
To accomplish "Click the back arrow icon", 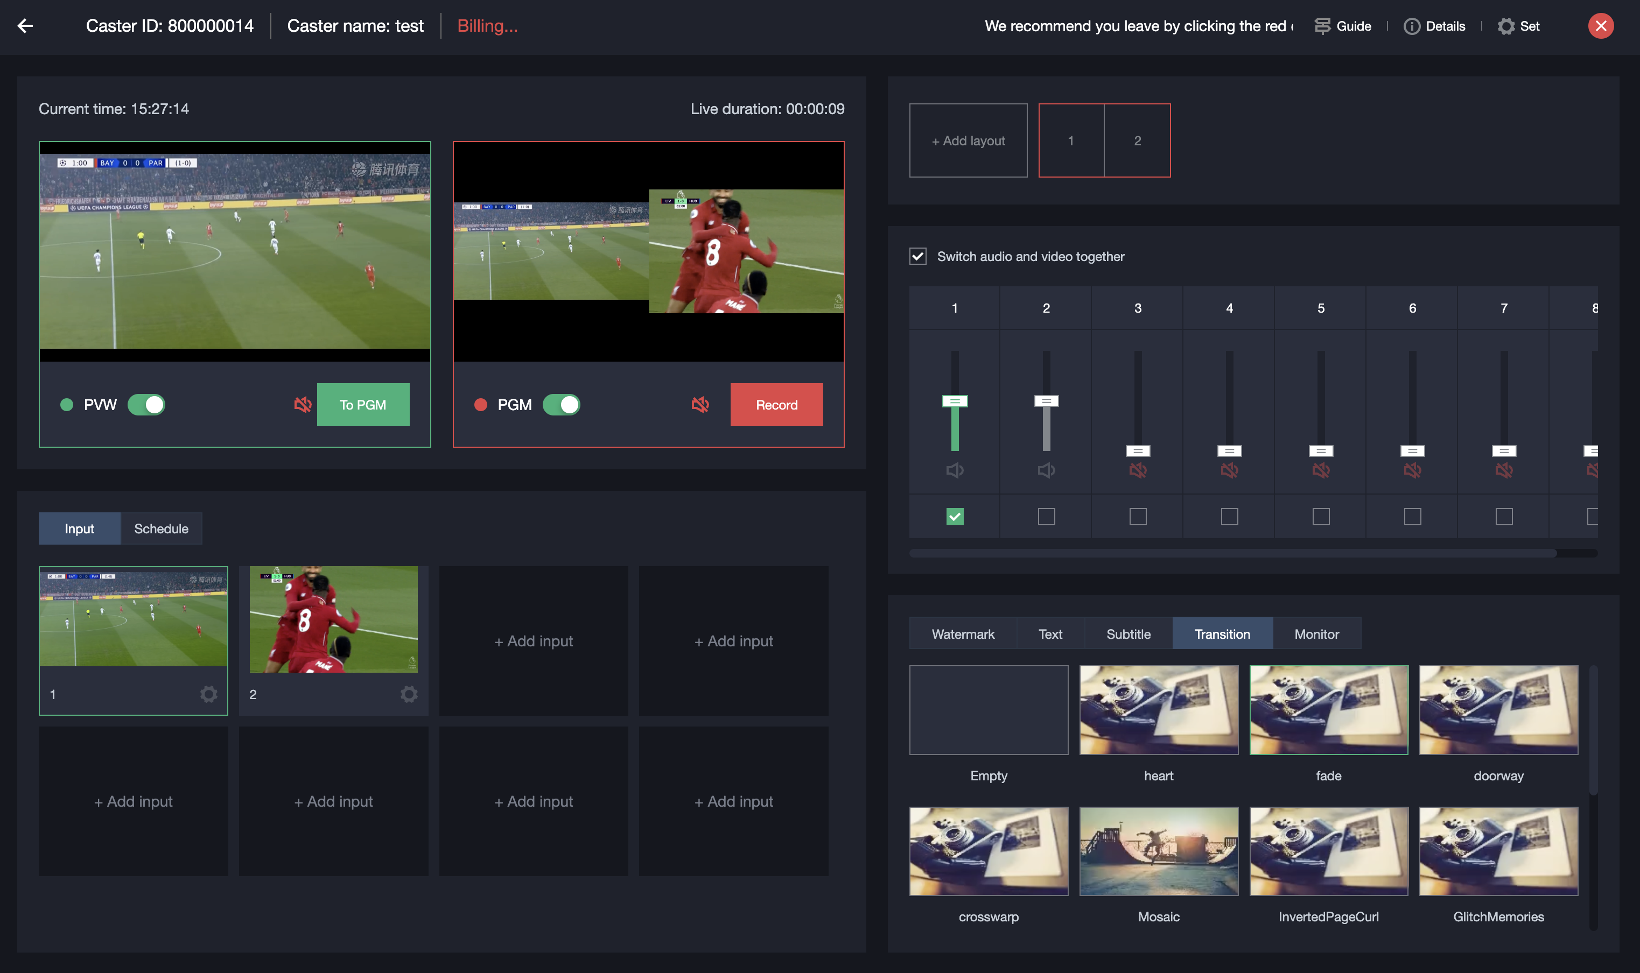I will coord(25,26).
